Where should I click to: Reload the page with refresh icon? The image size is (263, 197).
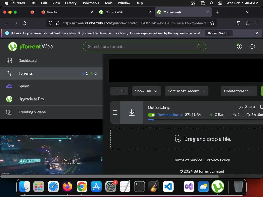(x=25, y=23)
